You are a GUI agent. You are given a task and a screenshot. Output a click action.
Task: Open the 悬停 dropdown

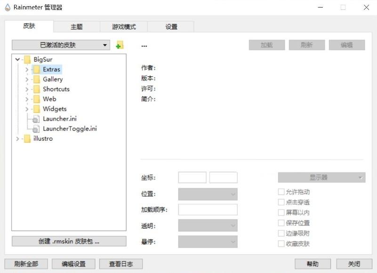pos(208,242)
